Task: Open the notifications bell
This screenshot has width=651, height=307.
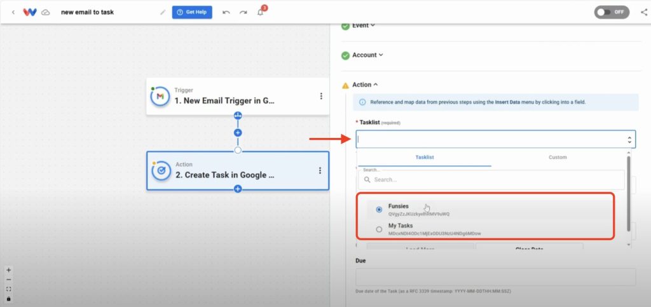Action: [x=260, y=12]
